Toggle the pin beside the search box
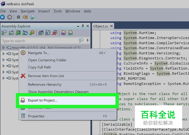The width and height of the screenshot is (189, 135). click(87, 41)
